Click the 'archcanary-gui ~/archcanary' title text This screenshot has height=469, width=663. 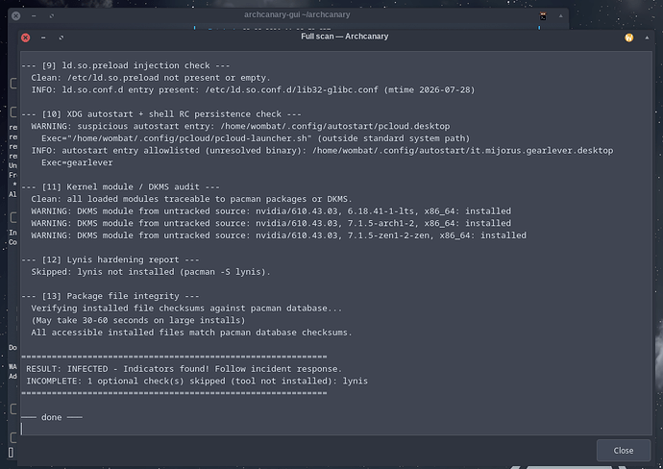pos(297,14)
